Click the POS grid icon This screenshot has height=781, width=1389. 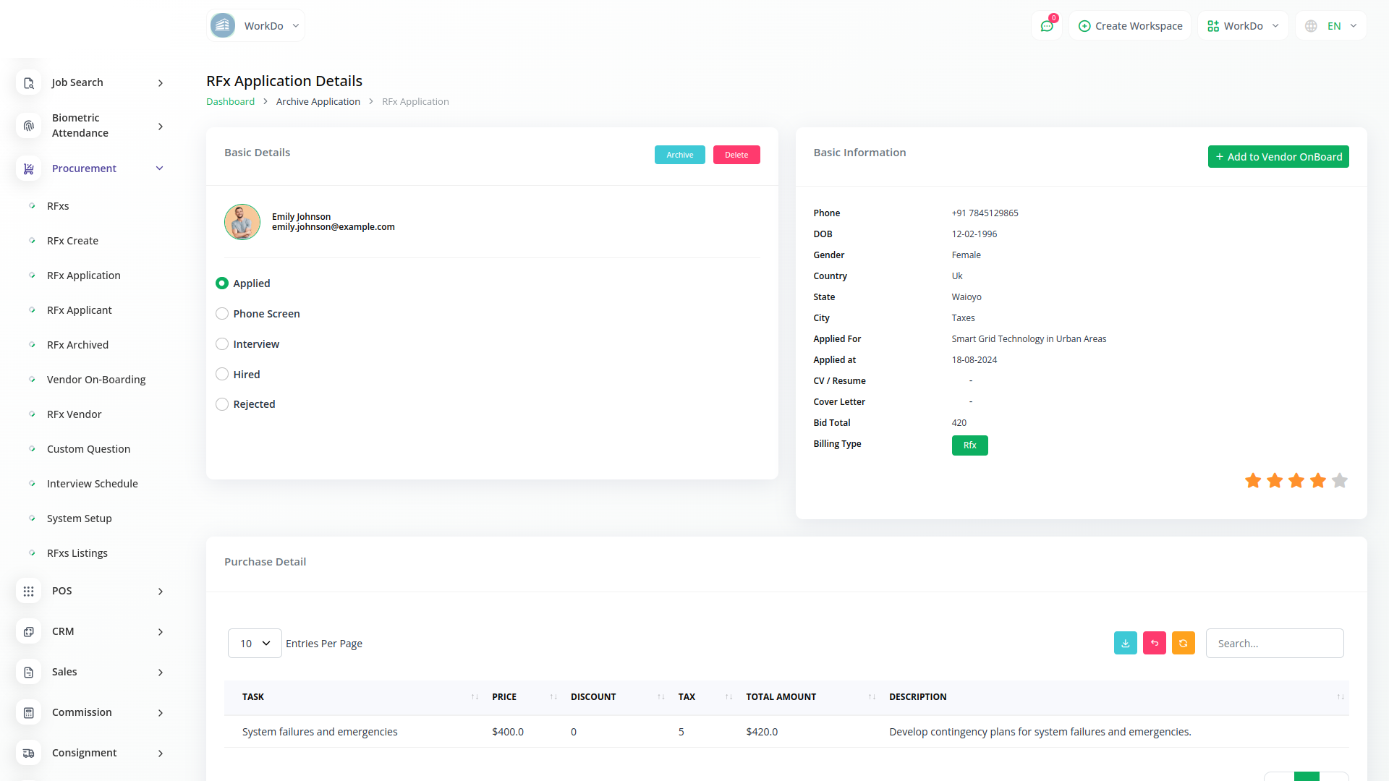tap(28, 592)
